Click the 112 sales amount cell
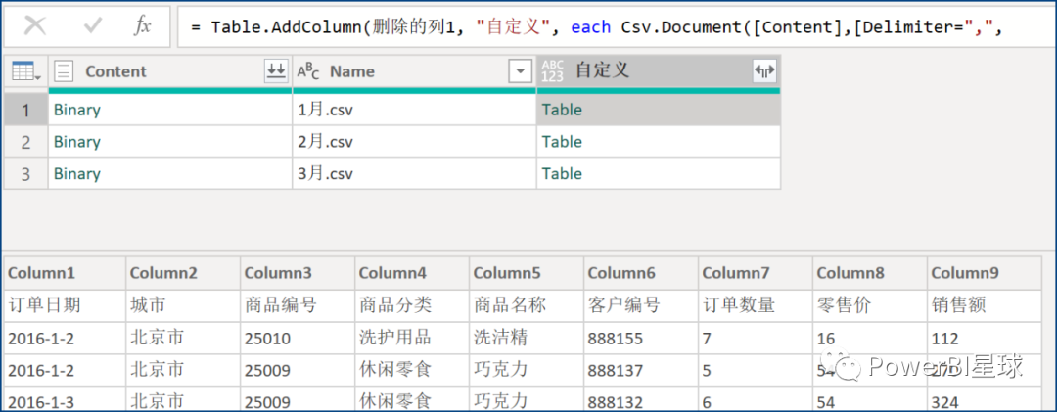Viewport: 1057px width, 412px height. point(985,338)
